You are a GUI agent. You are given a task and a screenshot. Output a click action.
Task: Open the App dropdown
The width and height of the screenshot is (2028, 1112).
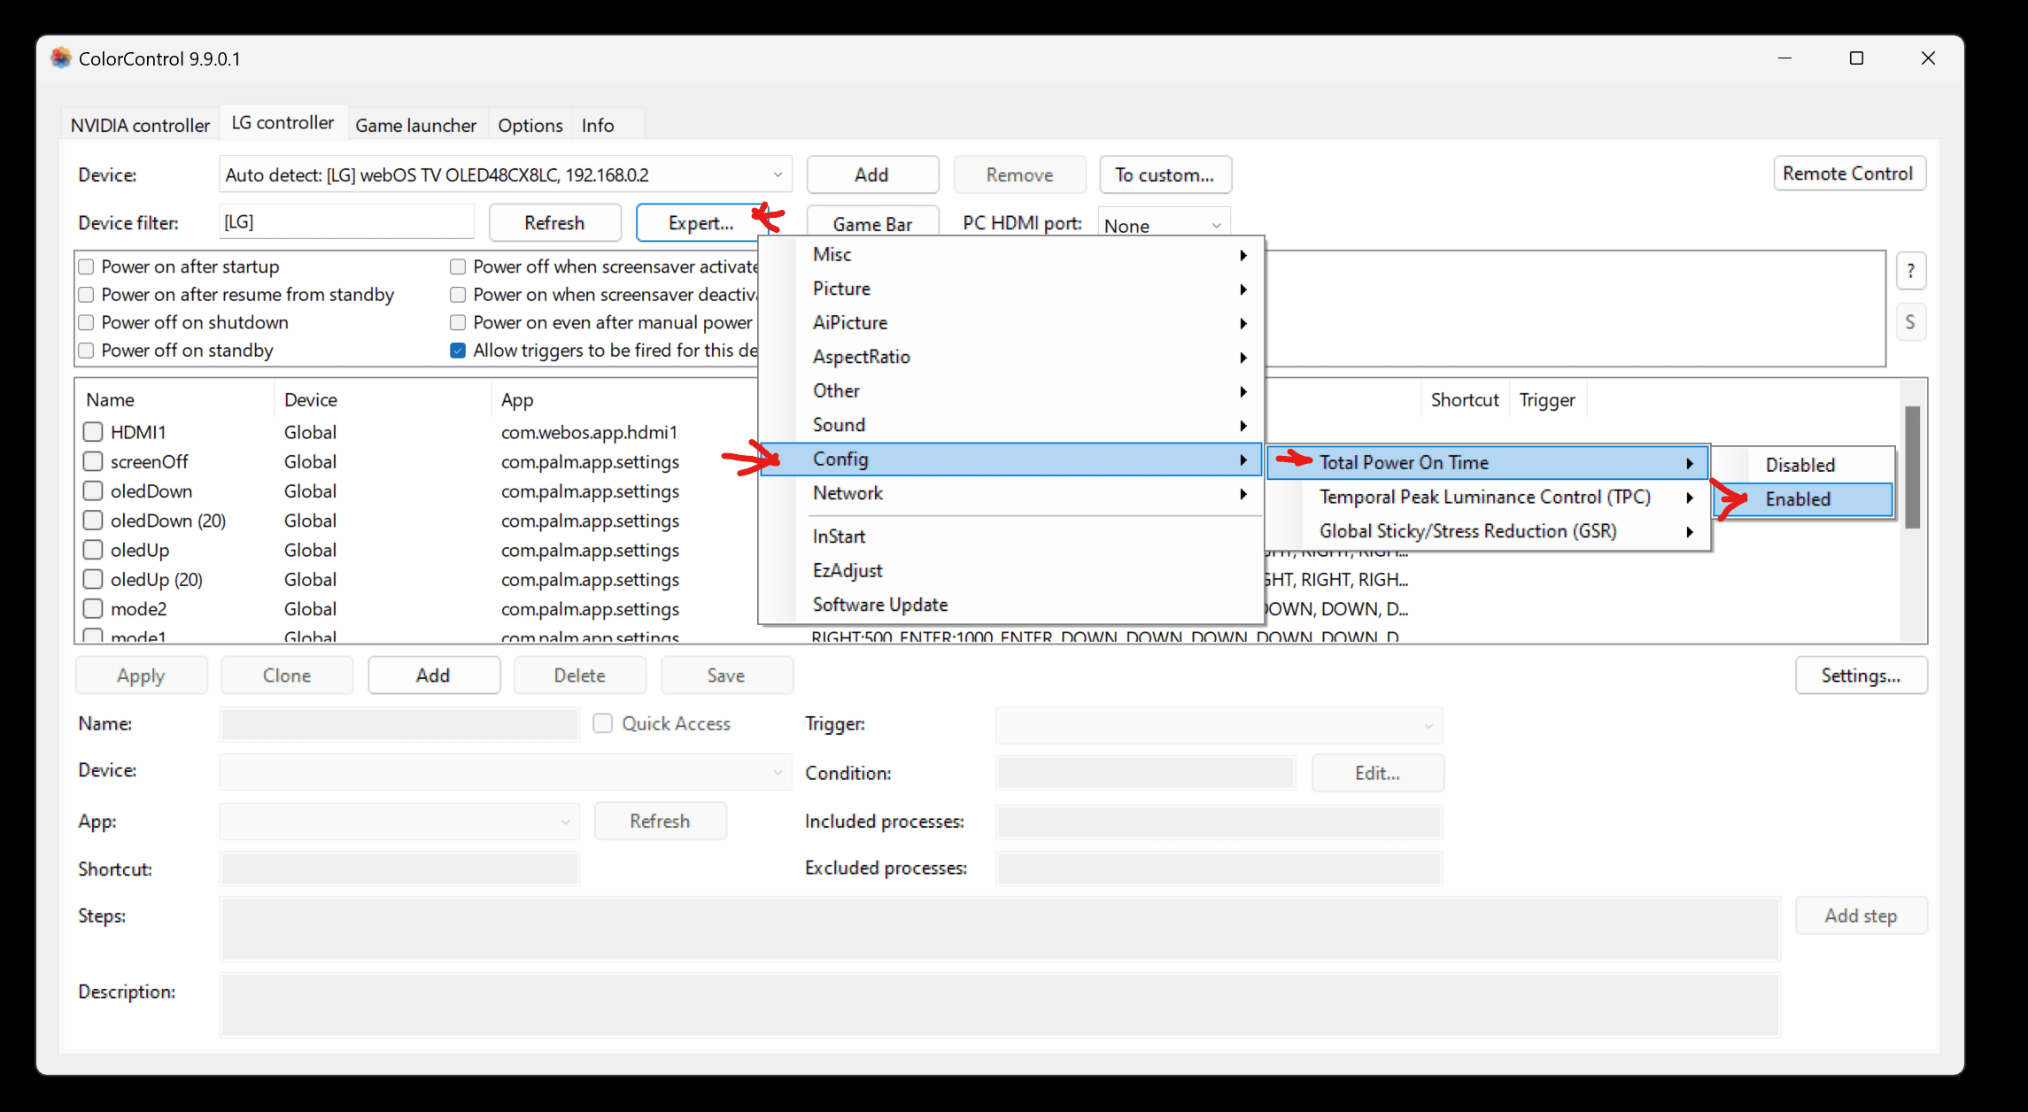(x=399, y=822)
